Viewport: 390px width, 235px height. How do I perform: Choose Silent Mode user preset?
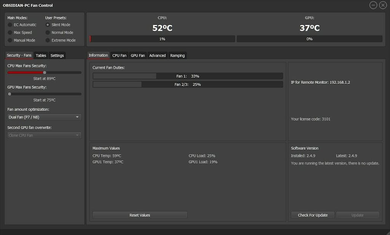click(x=48, y=25)
